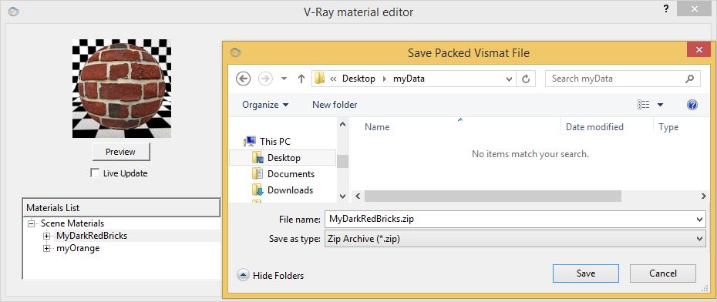
Task: Change view with the view options icon
Action: [644, 105]
